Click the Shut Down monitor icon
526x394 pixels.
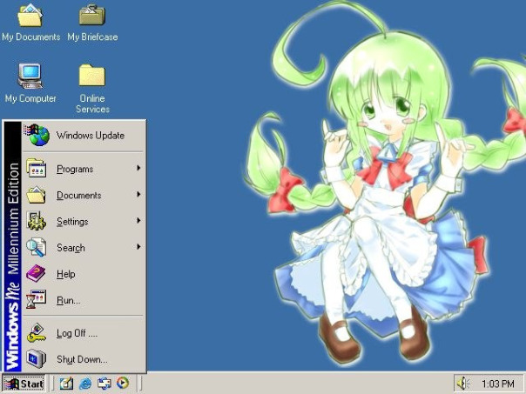37,358
